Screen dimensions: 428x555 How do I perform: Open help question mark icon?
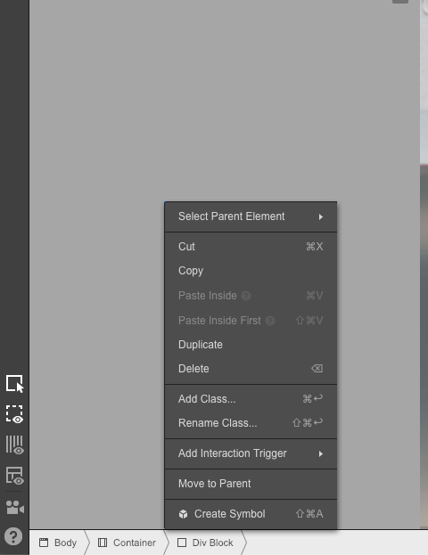tap(13, 536)
